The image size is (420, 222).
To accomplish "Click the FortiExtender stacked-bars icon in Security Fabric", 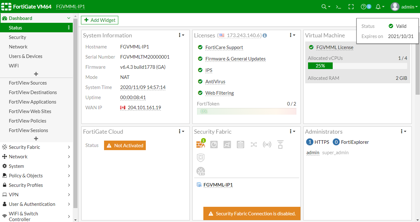I will (x=280, y=144).
